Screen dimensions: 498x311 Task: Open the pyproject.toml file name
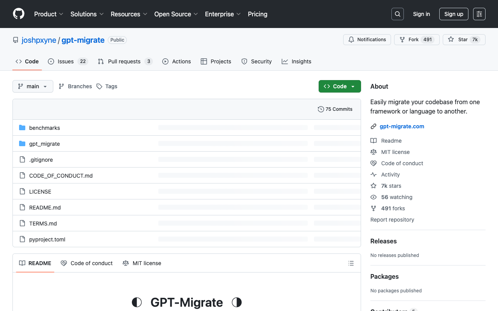point(47,239)
